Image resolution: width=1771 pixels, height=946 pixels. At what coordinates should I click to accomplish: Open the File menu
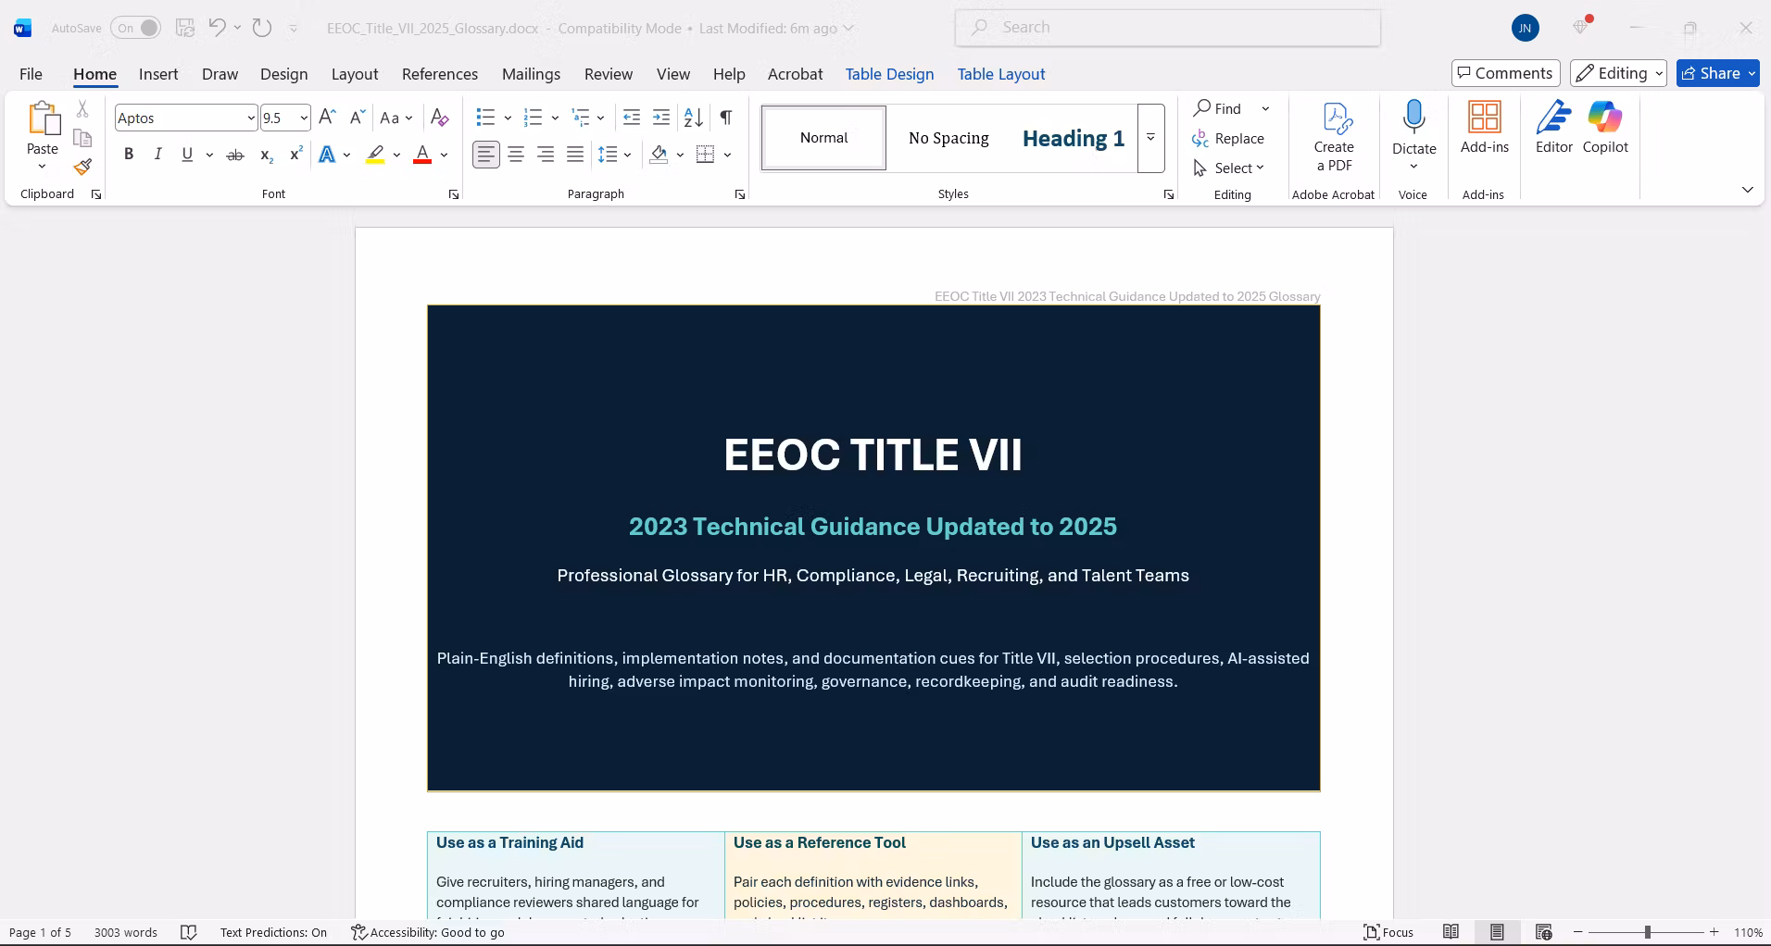[31, 74]
